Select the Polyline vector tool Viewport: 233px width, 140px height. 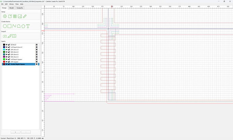tap(14, 26)
